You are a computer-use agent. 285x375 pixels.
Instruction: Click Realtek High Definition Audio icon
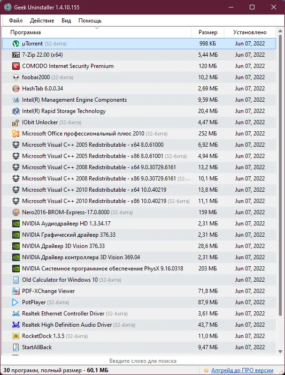[x=16, y=325]
